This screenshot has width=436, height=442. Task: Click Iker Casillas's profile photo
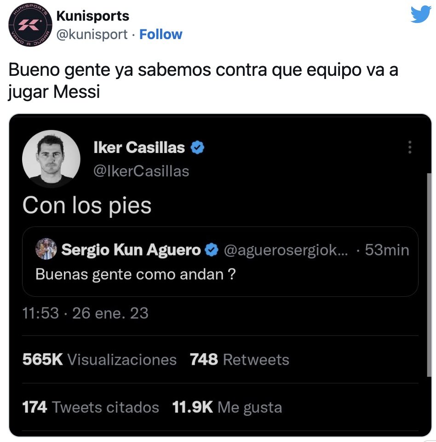[x=51, y=159]
